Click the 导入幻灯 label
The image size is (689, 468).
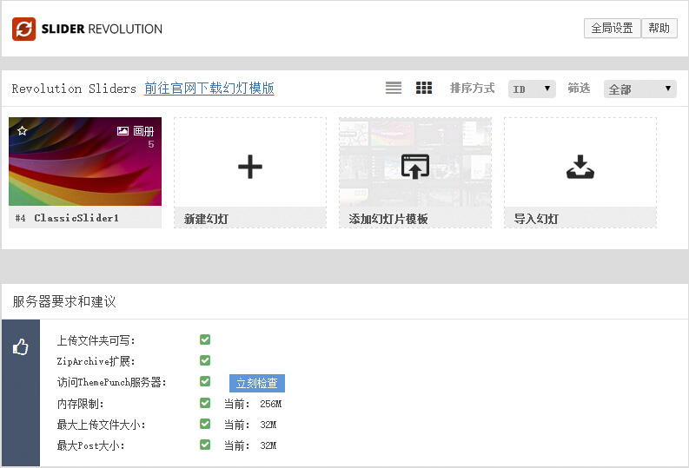[537, 219]
